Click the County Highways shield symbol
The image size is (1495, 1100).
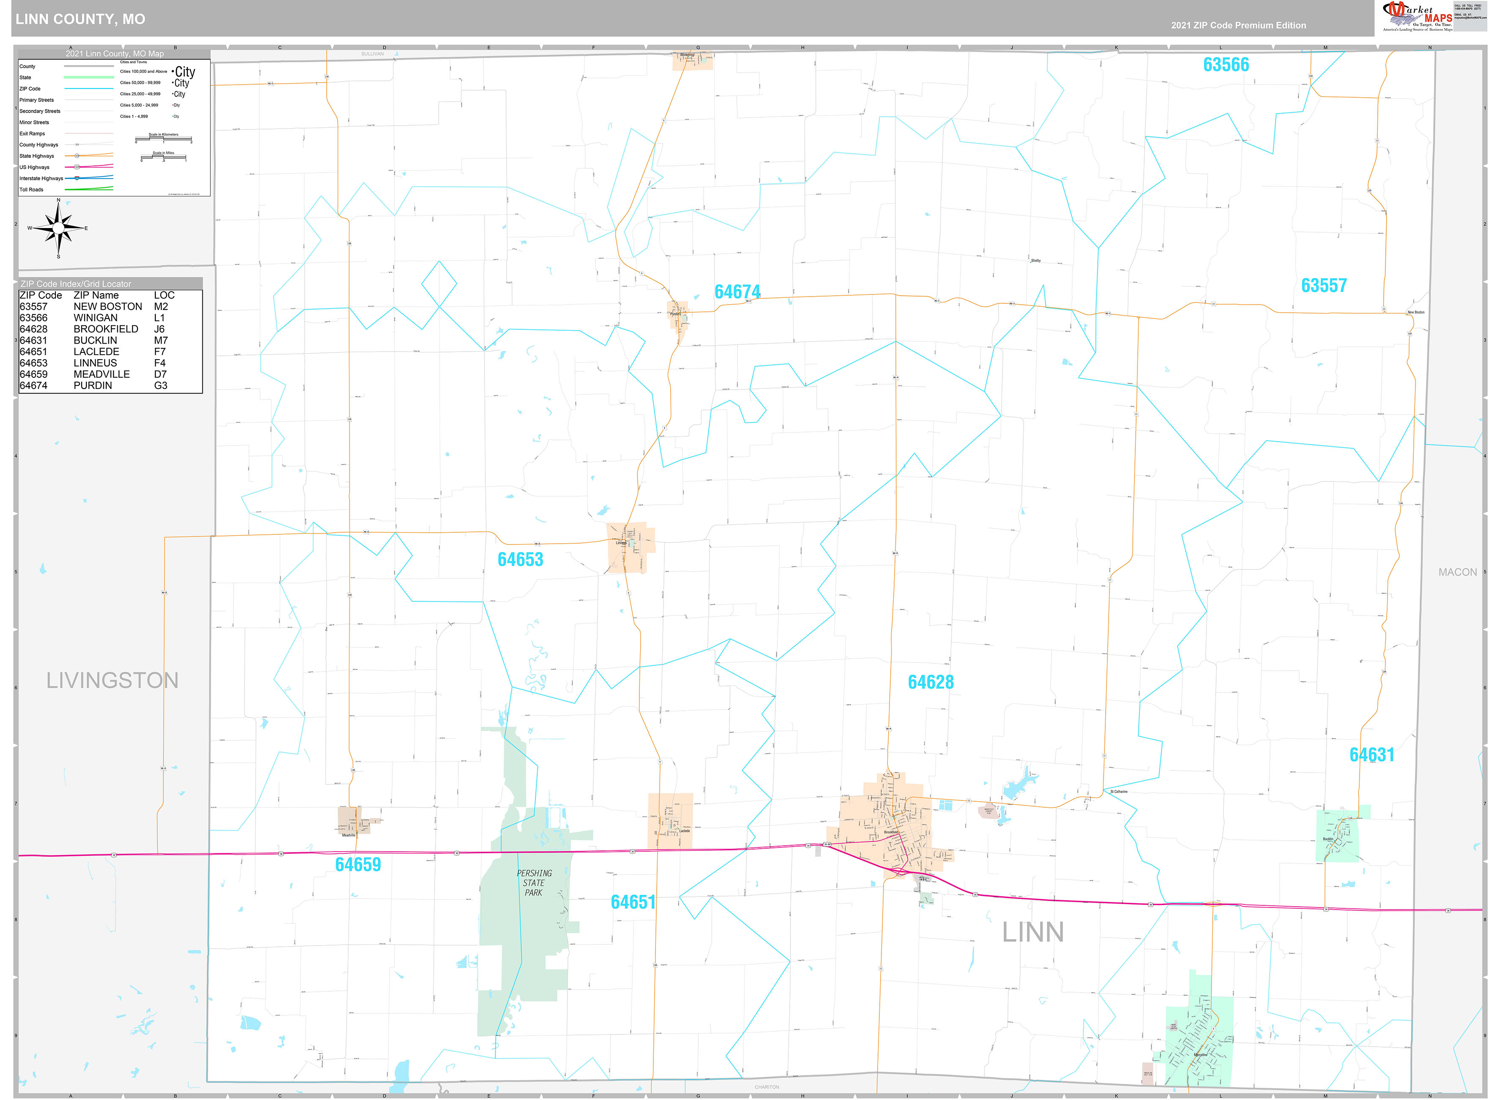[77, 144]
